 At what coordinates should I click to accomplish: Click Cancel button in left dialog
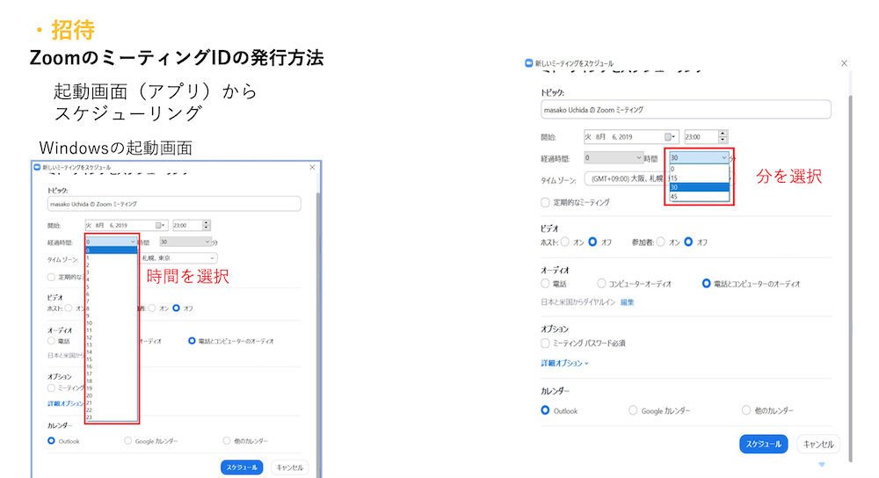290,467
